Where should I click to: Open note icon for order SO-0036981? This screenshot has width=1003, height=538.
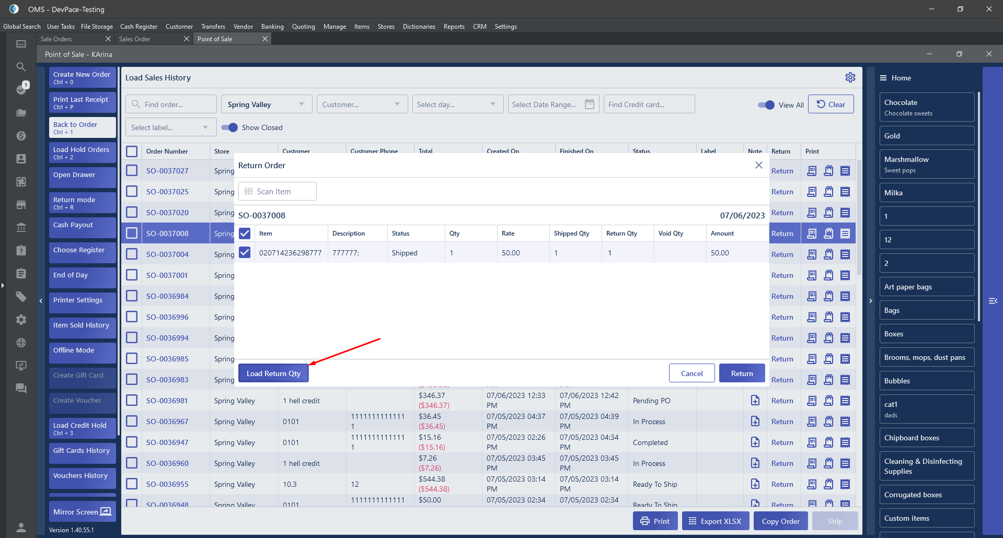[755, 401]
